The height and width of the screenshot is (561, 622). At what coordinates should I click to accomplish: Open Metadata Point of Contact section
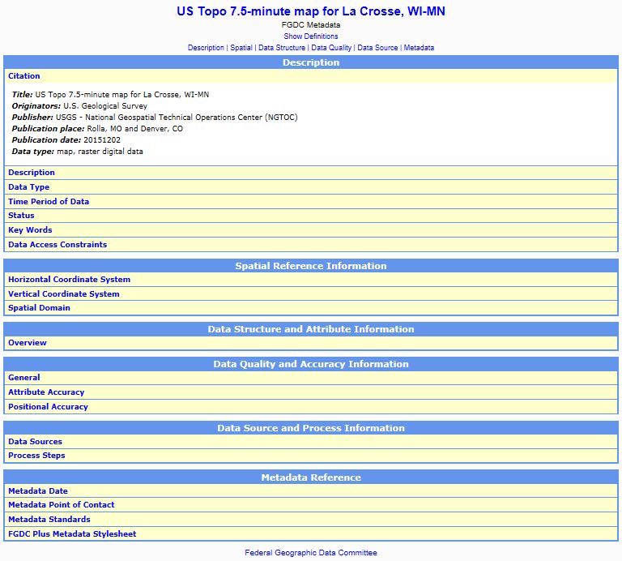[x=61, y=505]
